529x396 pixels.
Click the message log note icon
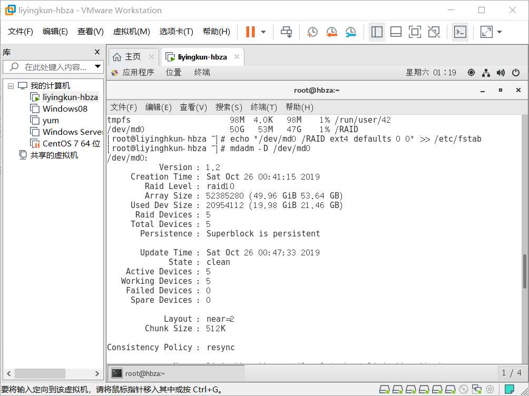[x=509, y=389]
